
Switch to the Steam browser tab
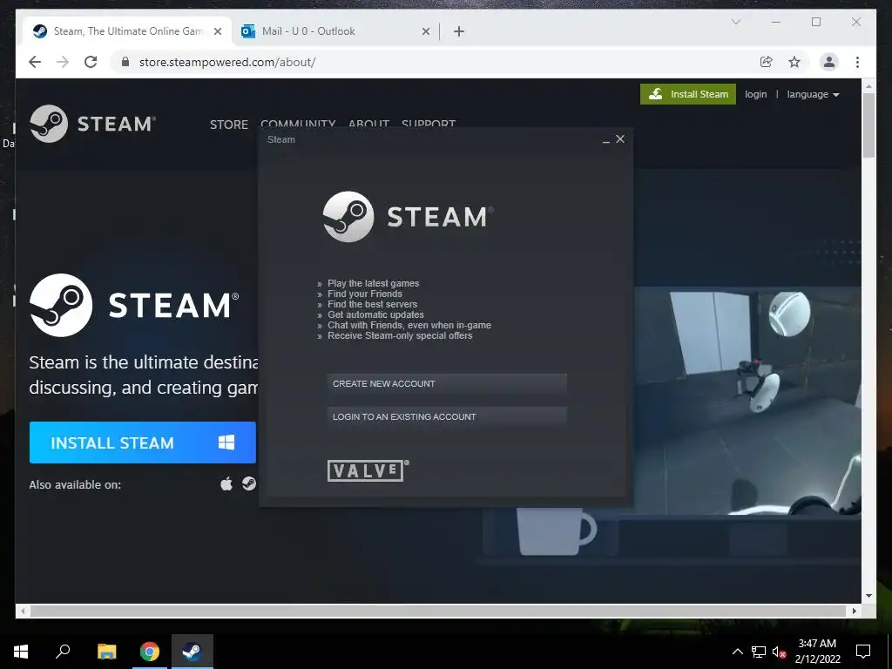pyautogui.click(x=127, y=31)
